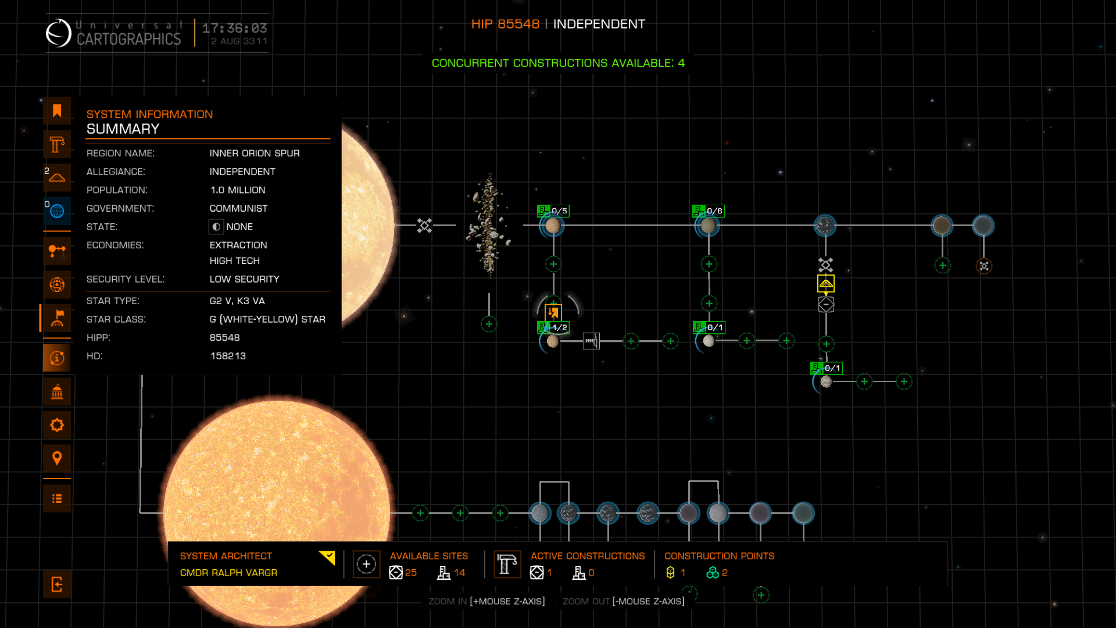This screenshot has height=628, width=1116.
Task: Click the exit map icon
Action: point(57,584)
